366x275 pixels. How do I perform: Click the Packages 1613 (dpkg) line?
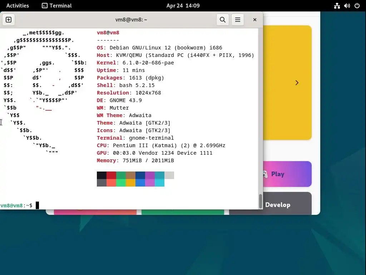point(130,78)
